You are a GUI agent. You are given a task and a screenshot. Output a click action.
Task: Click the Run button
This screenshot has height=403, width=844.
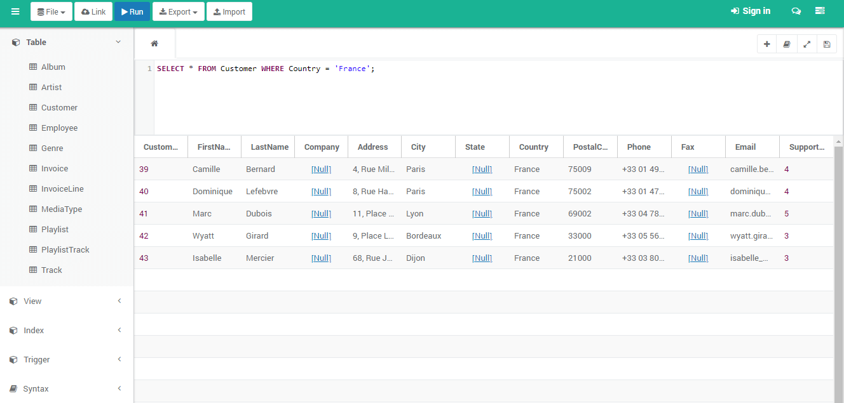pyautogui.click(x=132, y=11)
